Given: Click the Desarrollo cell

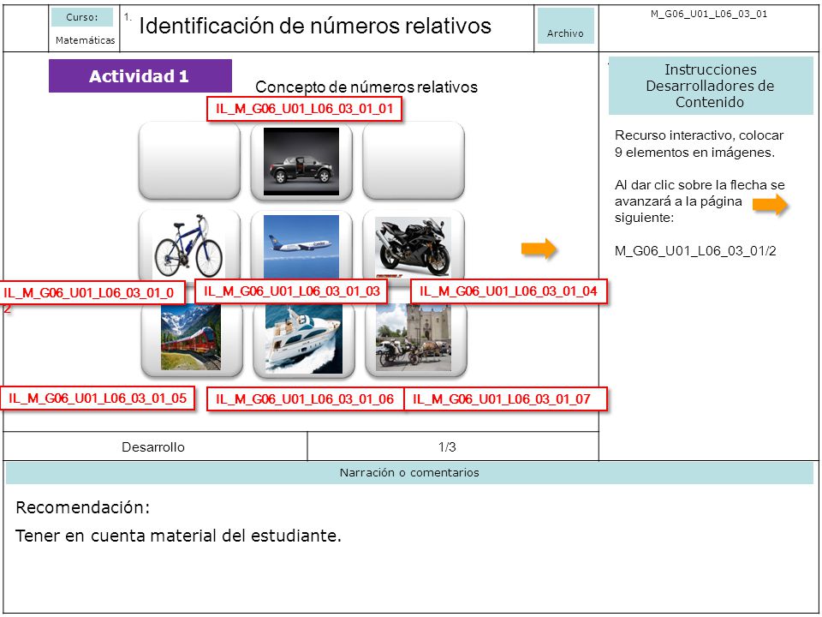Looking at the screenshot, I should 153,447.
